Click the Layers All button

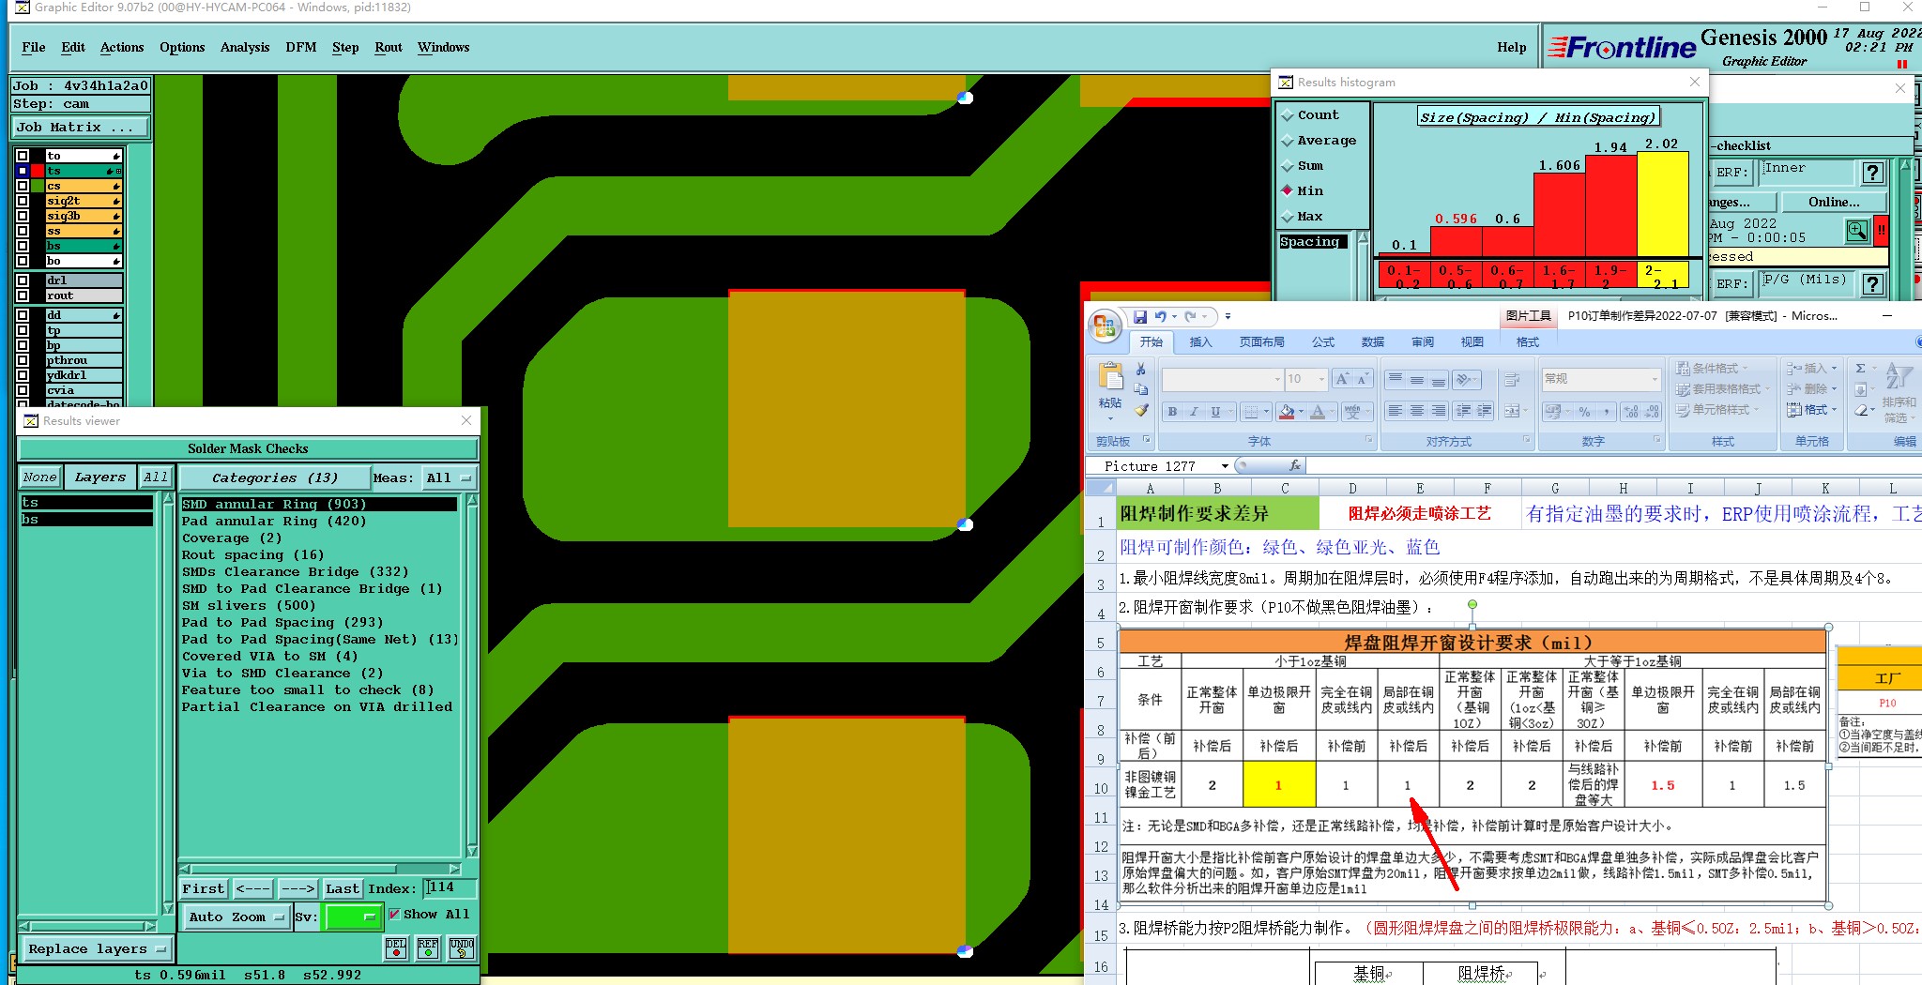(156, 477)
